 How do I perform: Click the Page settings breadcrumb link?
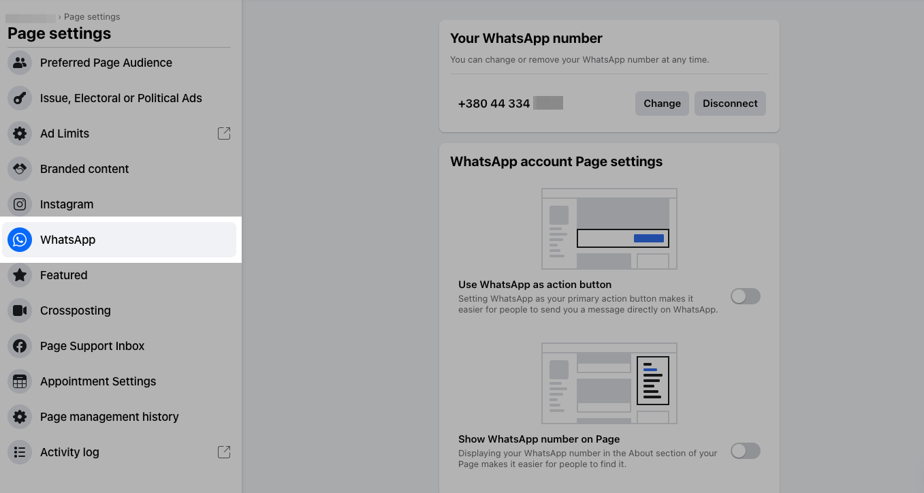[92, 17]
